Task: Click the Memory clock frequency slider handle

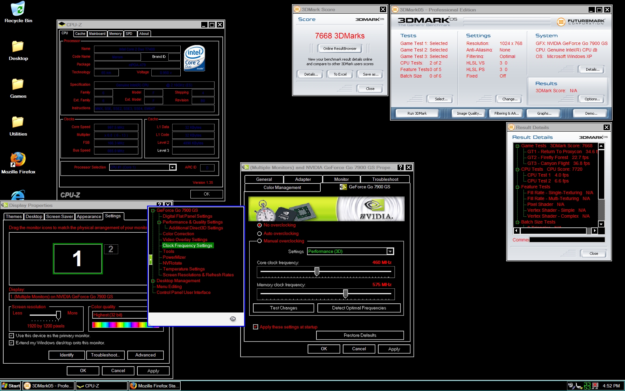Action: click(x=345, y=294)
